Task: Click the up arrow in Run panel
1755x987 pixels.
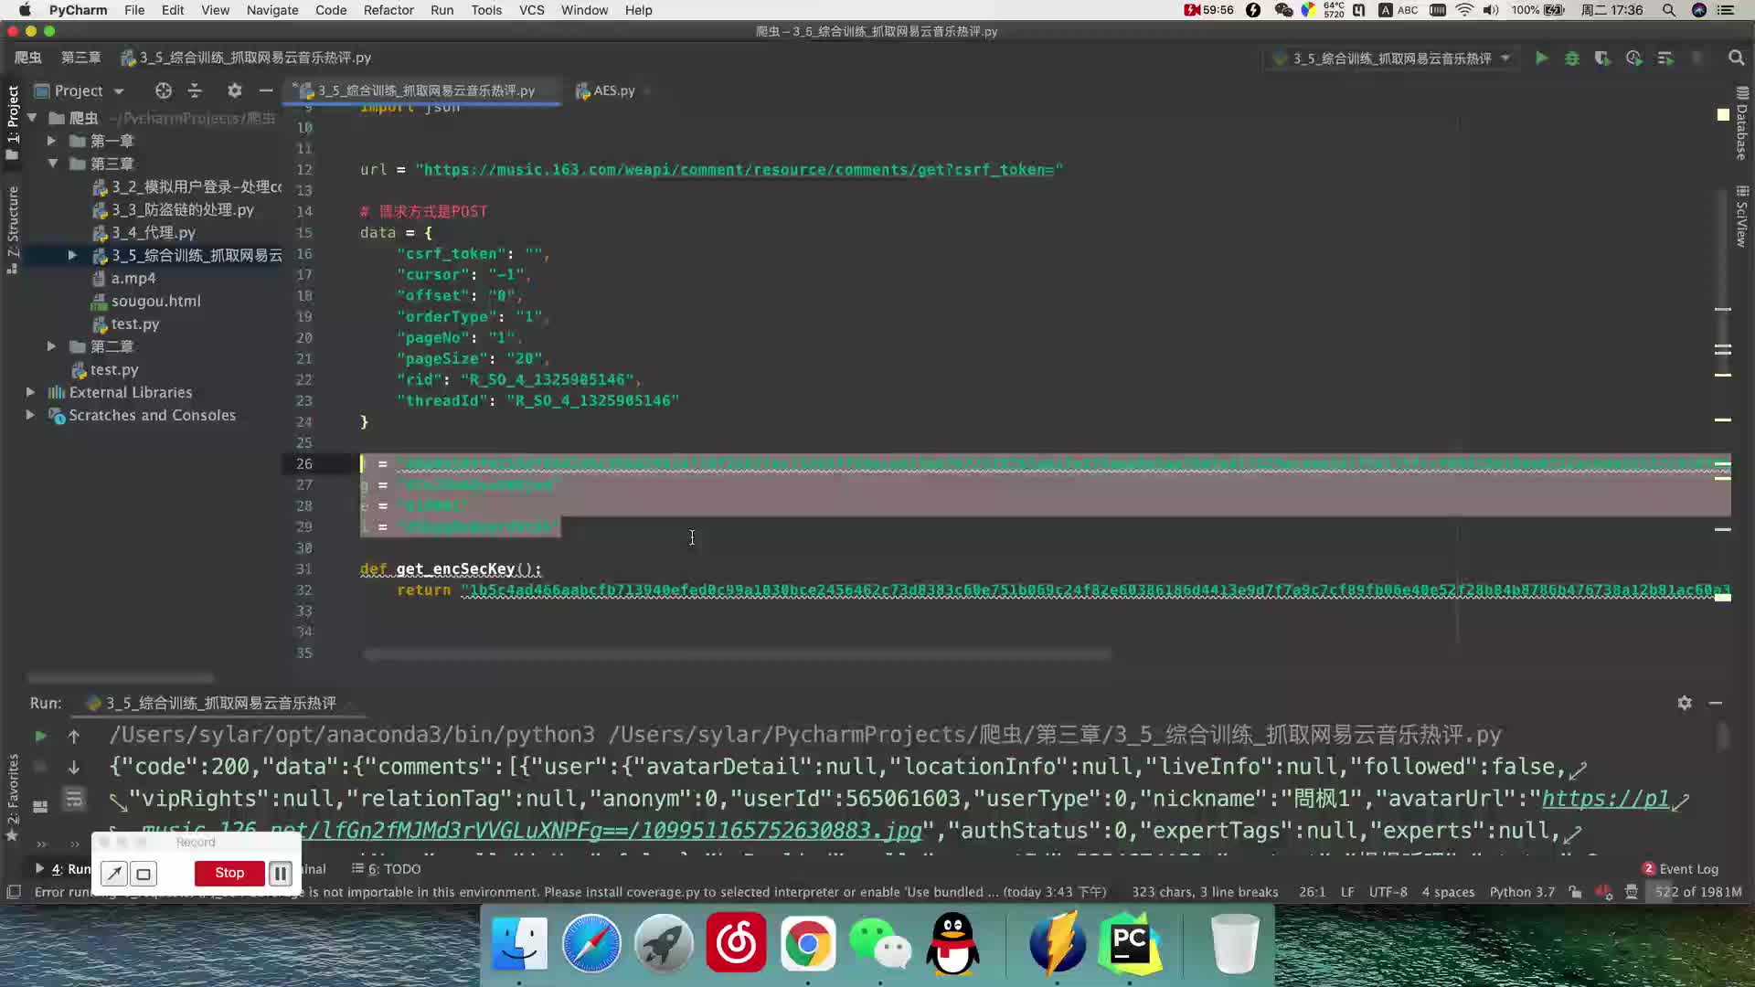Action: point(74,736)
